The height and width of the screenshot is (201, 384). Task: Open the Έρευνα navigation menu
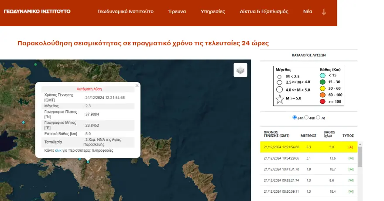click(177, 11)
